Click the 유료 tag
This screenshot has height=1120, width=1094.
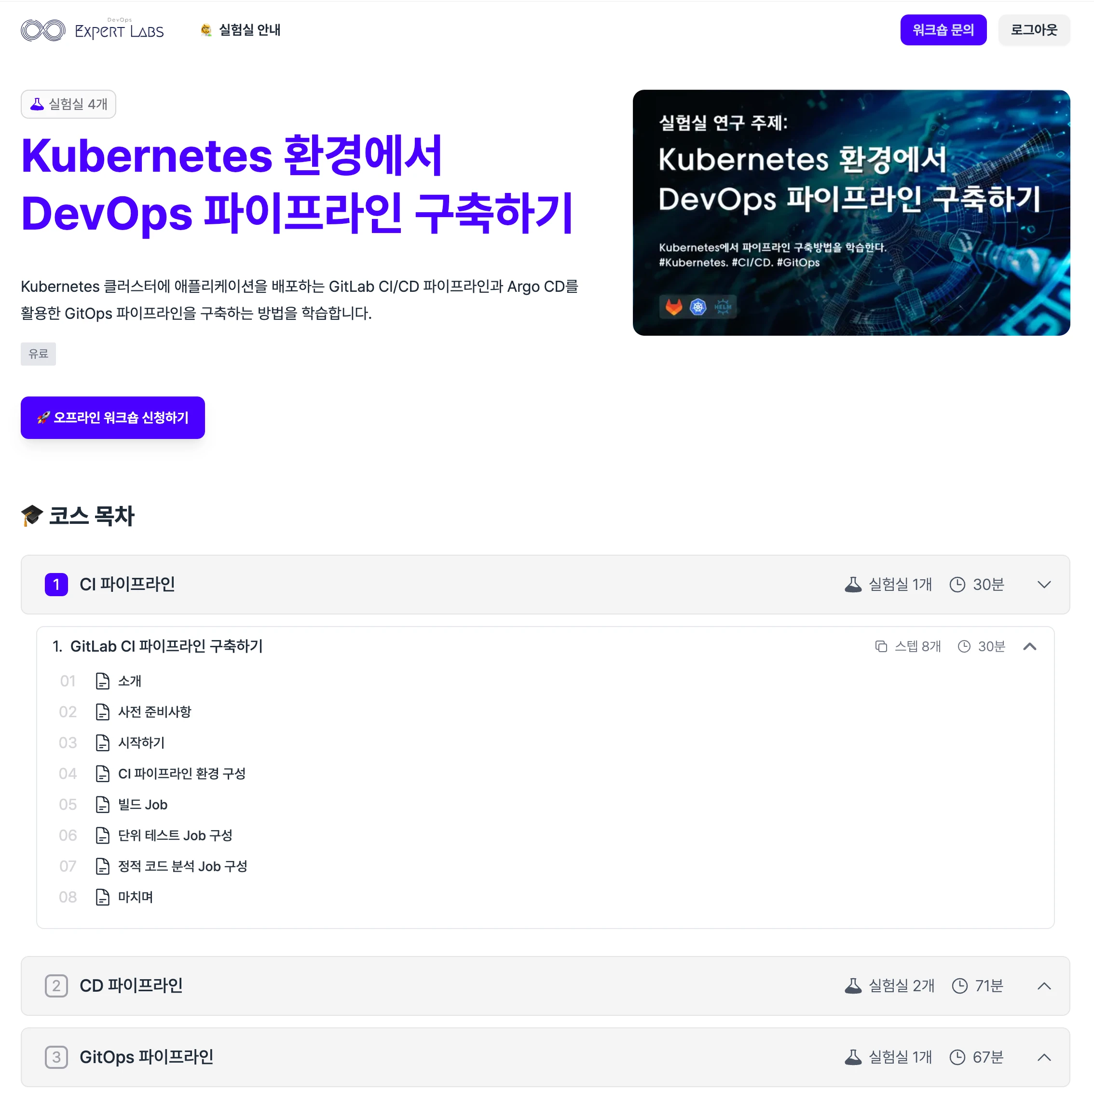(39, 354)
